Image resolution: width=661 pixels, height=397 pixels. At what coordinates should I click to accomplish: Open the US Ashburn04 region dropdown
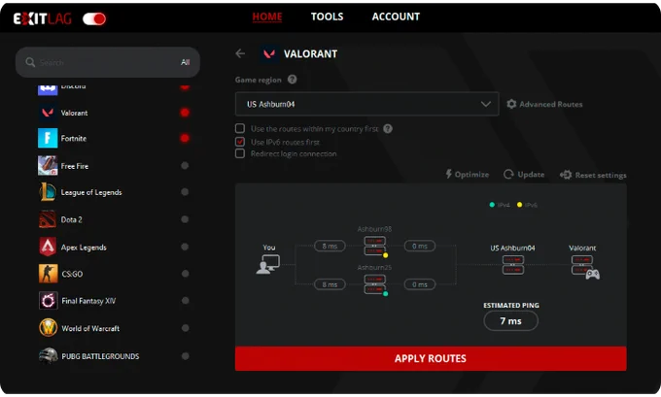tap(366, 104)
